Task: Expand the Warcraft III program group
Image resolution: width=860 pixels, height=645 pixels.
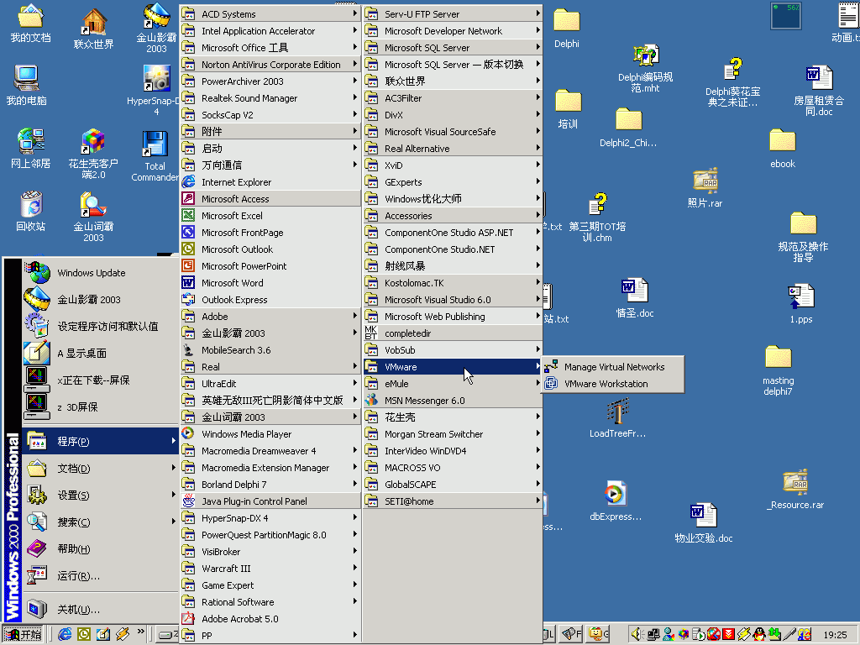Action: [270, 569]
